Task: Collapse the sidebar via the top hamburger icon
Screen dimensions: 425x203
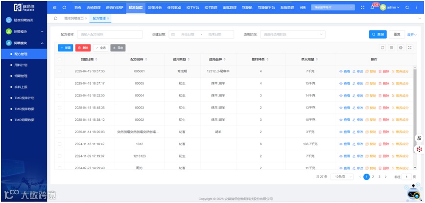Action: [55, 7]
